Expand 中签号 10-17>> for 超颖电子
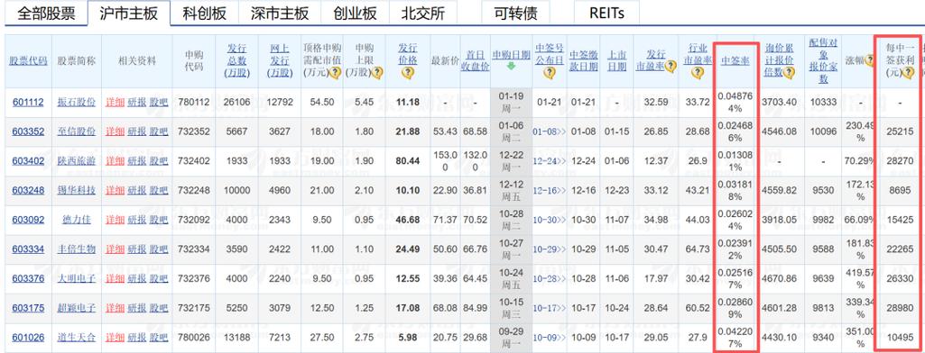Viewport: 925px width, 353px height. [x=550, y=308]
